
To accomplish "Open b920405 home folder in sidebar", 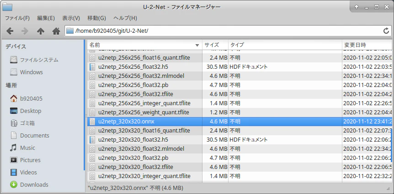I will (x=26, y=99).
